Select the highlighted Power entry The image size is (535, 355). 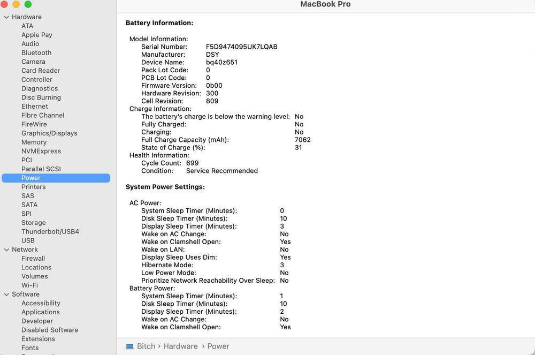(x=56, y=178)
